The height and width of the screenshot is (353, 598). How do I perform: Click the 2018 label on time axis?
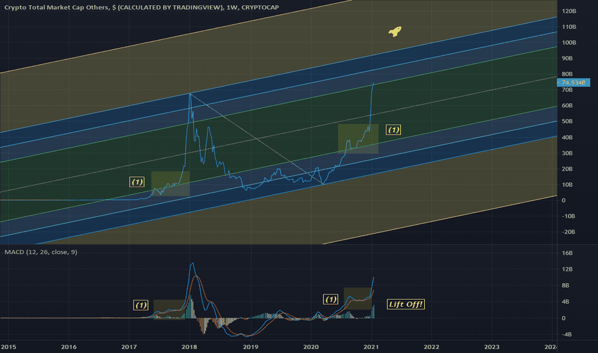pyautogui.click(x=189, y=347)
